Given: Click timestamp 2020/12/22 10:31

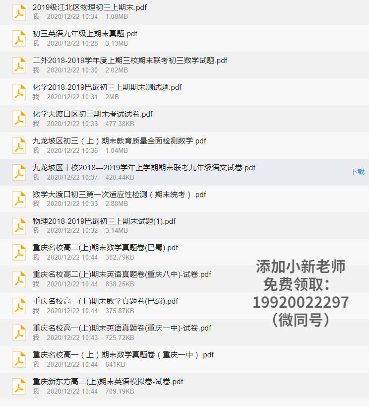Looking at the screenshot, I should [72, 97].
